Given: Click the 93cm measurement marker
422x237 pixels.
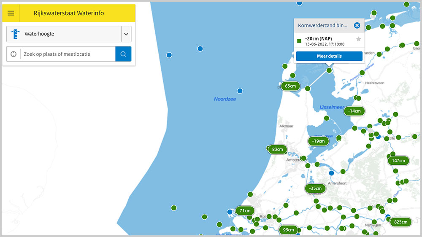Looking at the screenshot, I should coord(288,230).
